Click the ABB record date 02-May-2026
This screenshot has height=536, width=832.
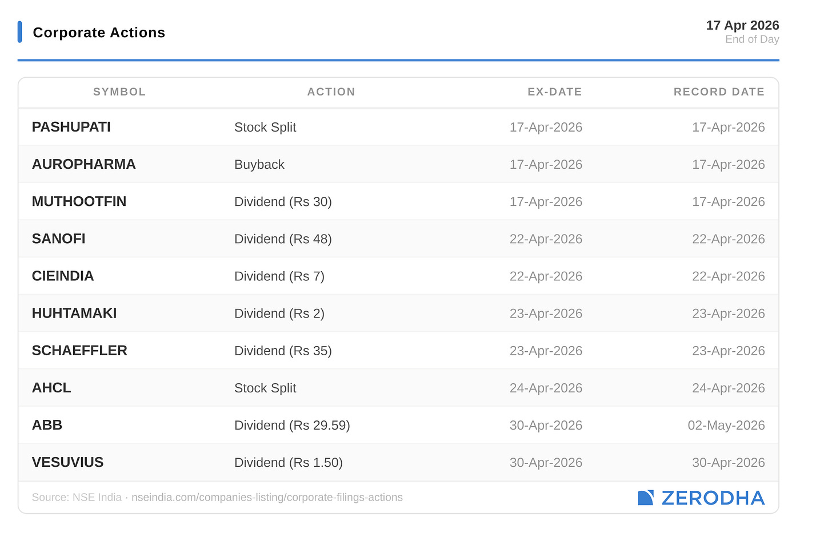(x=726, y=426)
